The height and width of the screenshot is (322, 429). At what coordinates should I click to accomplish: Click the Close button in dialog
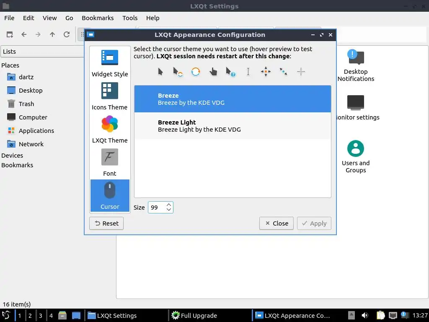(x=277, y=223)
